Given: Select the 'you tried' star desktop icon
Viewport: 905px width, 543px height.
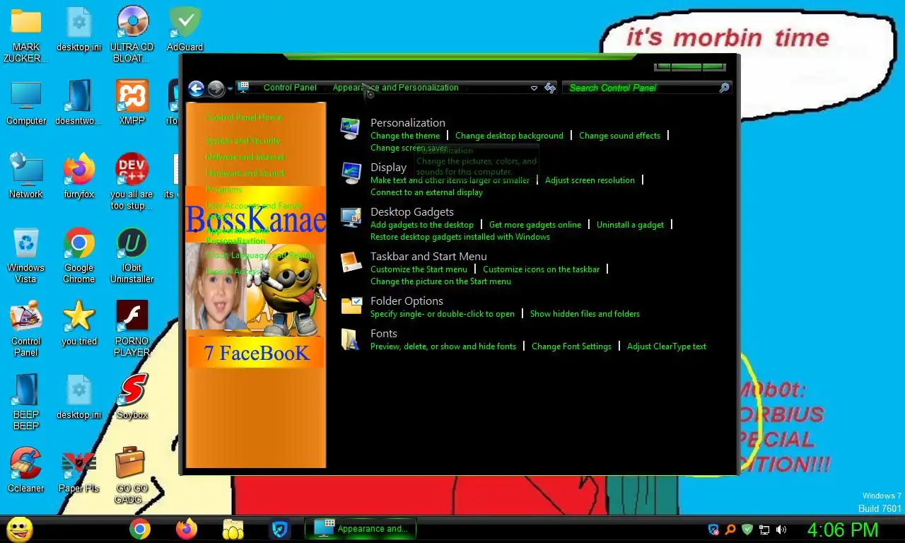Looking at the screenshot, I should point(79,323).
